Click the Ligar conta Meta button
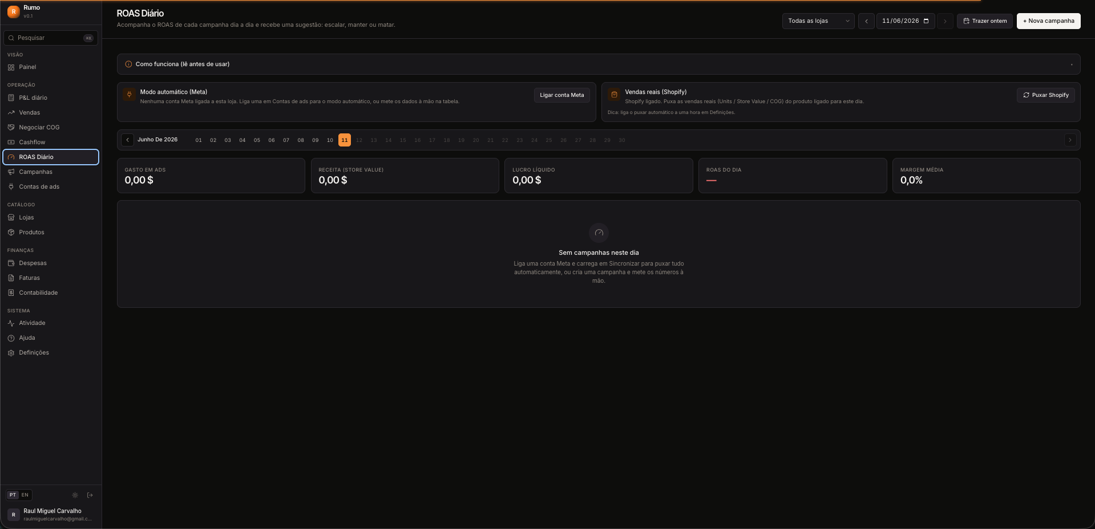This screenshot has width=1095, height=529. [562, 95]
